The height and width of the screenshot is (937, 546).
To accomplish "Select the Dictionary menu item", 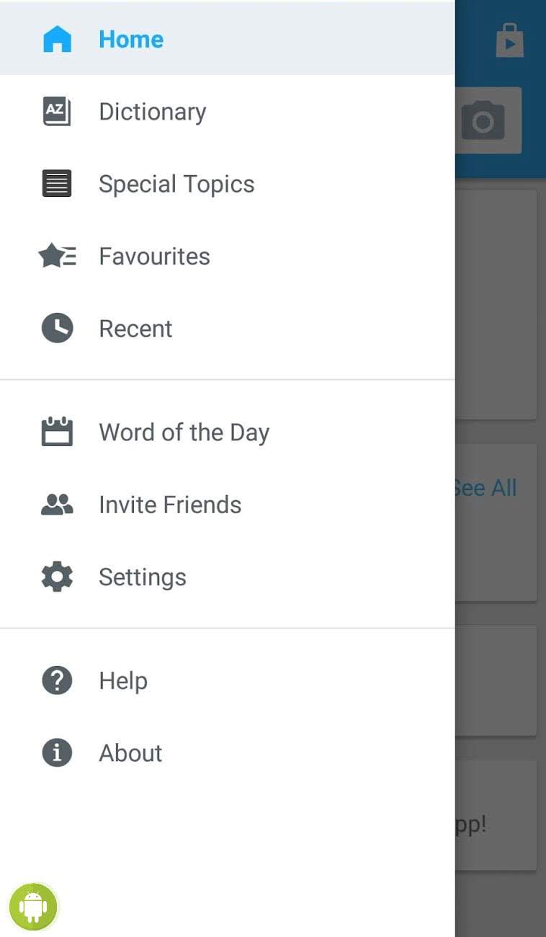I will pos(152,112).
